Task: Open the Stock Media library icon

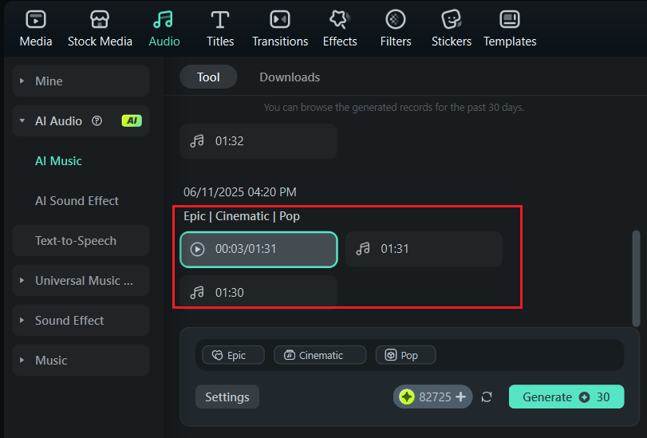Action: [100, 19]
